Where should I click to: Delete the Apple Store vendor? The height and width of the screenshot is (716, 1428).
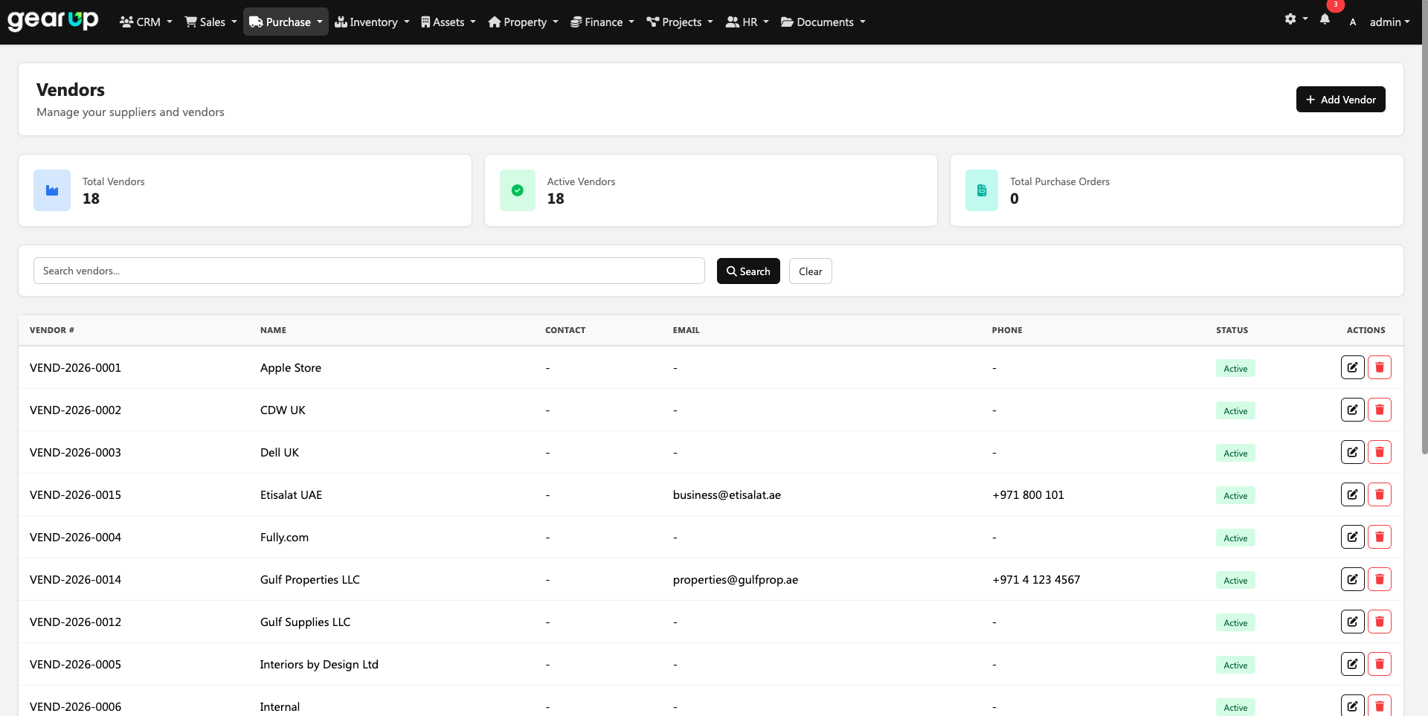1379,367
